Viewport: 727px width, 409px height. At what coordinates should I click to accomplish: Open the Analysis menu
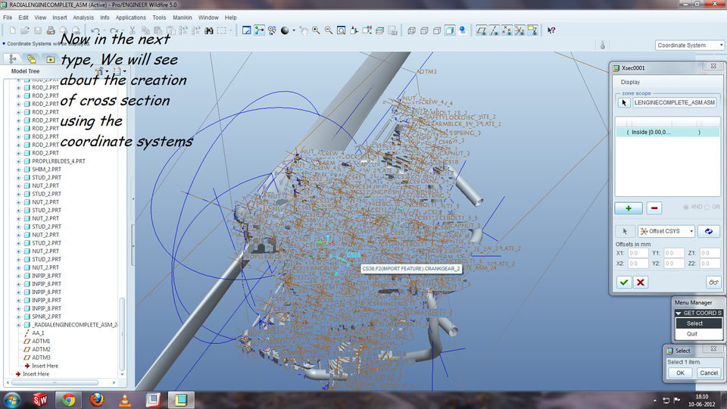pos(83,17)
